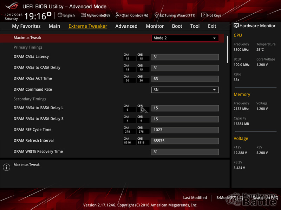Click the Secondary Timings section heading

[30, 99]
